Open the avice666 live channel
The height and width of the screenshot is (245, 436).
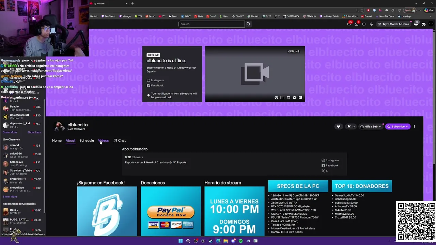pyautogui.click(x=22, y=155)
